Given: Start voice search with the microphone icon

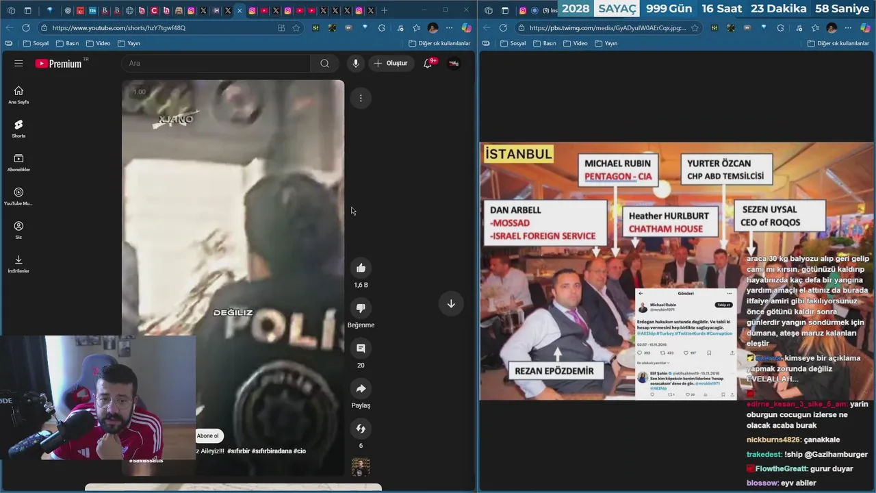Looking at the screenshot, I should click(x=355, y=63).
